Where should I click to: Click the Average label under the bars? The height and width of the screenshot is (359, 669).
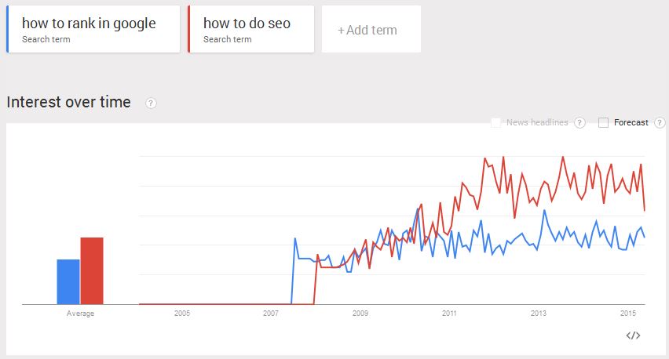coord(80,314)
